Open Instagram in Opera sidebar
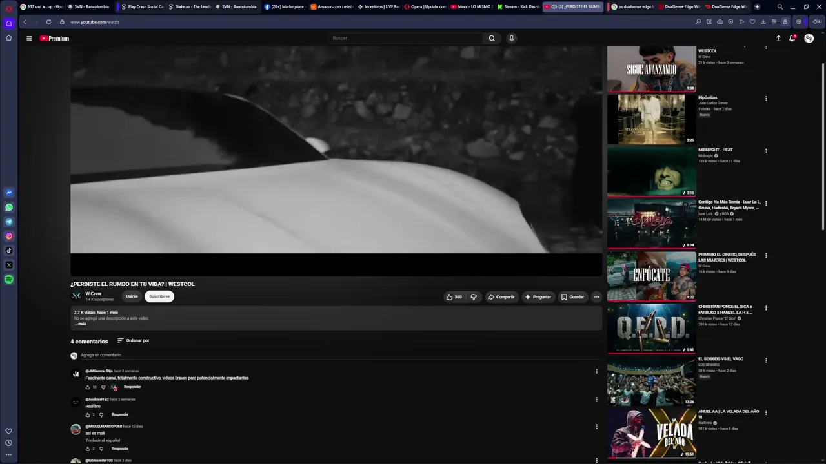Viewport: 826px width, 464px height. coord(9,237)
